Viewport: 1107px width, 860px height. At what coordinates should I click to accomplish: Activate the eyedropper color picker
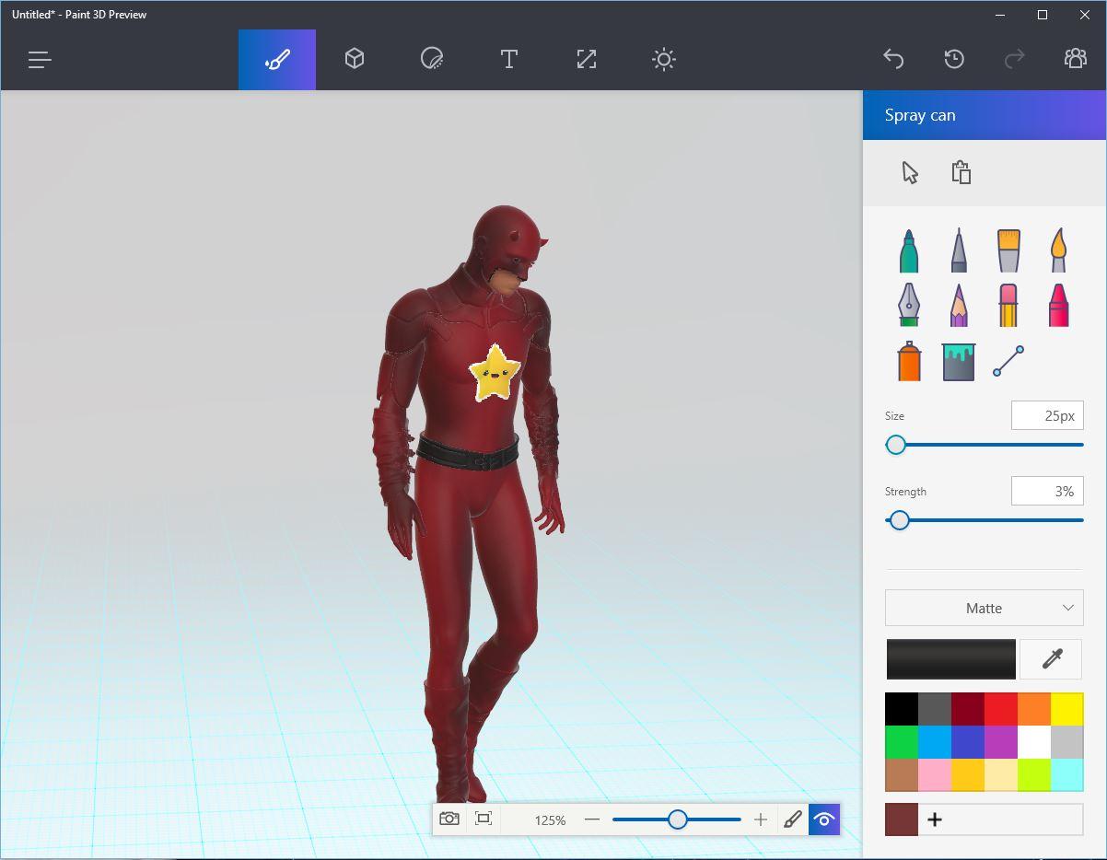[1051, 659]
